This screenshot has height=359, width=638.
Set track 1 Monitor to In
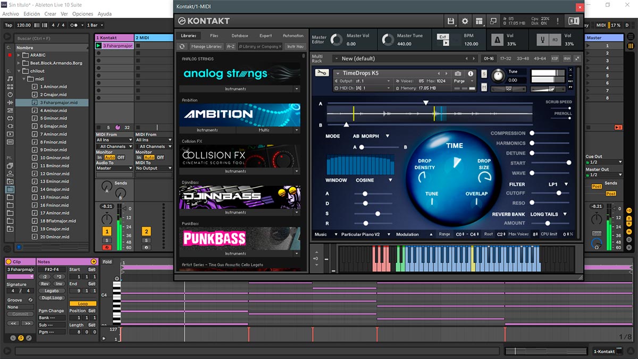[x=99, y=157]
